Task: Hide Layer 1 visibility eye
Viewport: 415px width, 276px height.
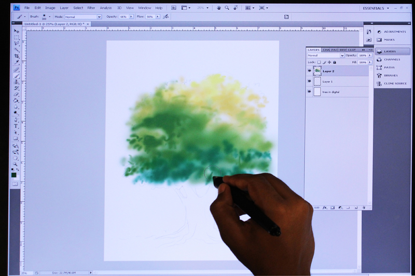Action: pos(309,81)
